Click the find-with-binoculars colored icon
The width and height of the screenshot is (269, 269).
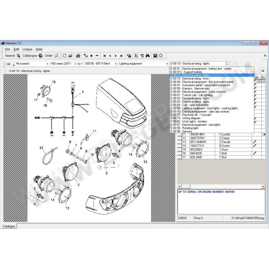[x=129, y=56]
